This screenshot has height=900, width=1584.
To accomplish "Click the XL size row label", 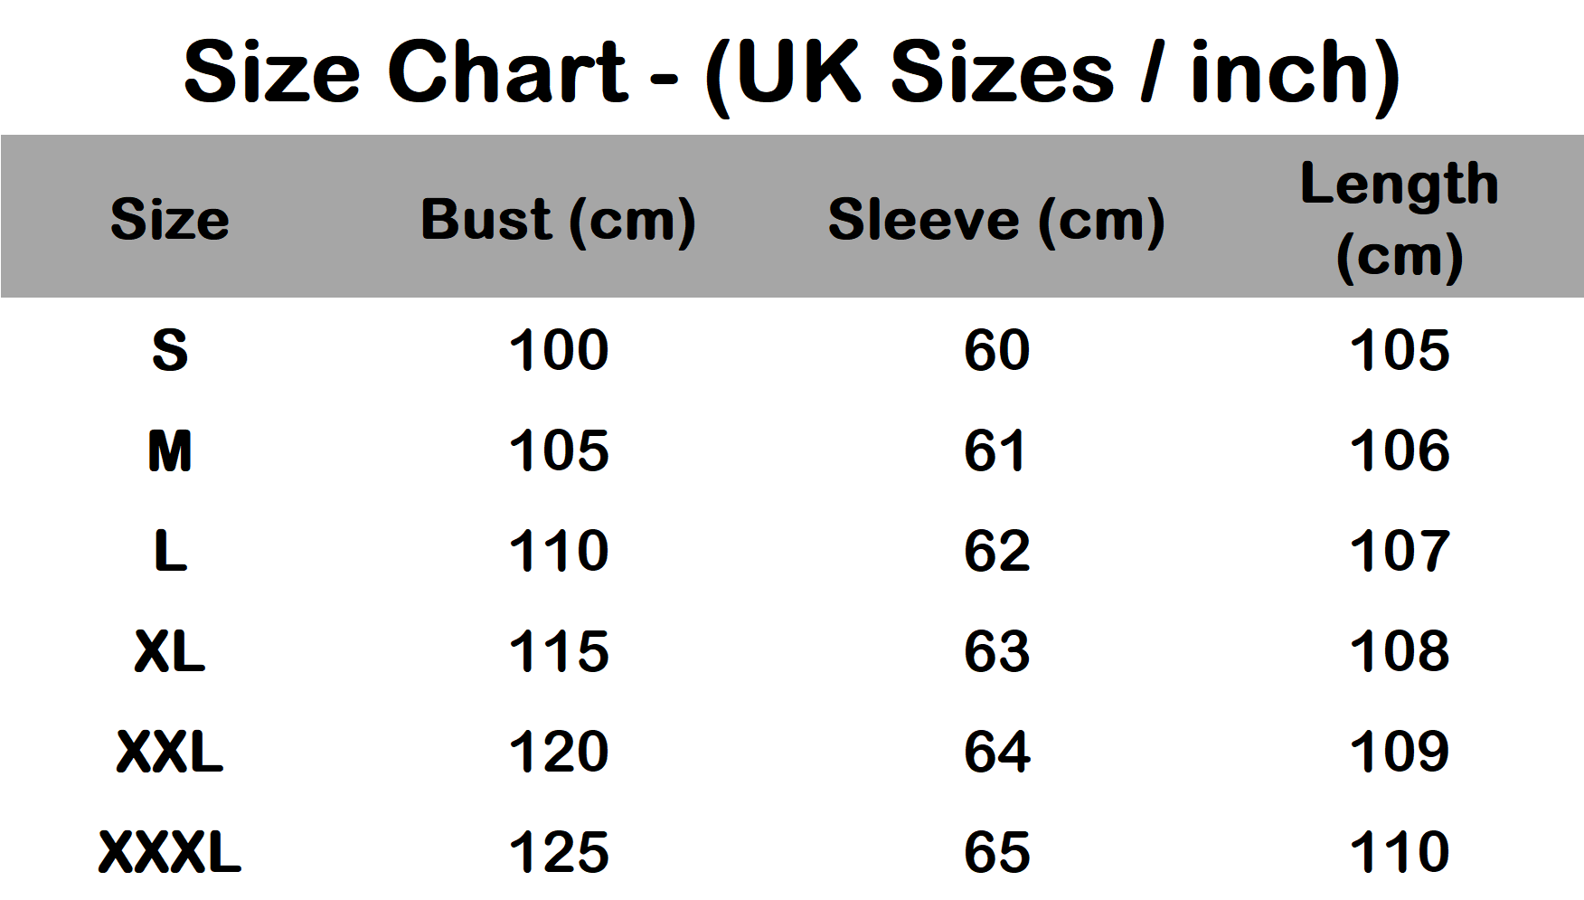I will (x=170, y=651).
